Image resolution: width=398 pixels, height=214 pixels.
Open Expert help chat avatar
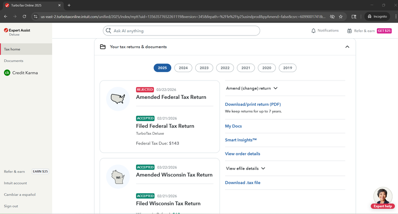point(383,198)
